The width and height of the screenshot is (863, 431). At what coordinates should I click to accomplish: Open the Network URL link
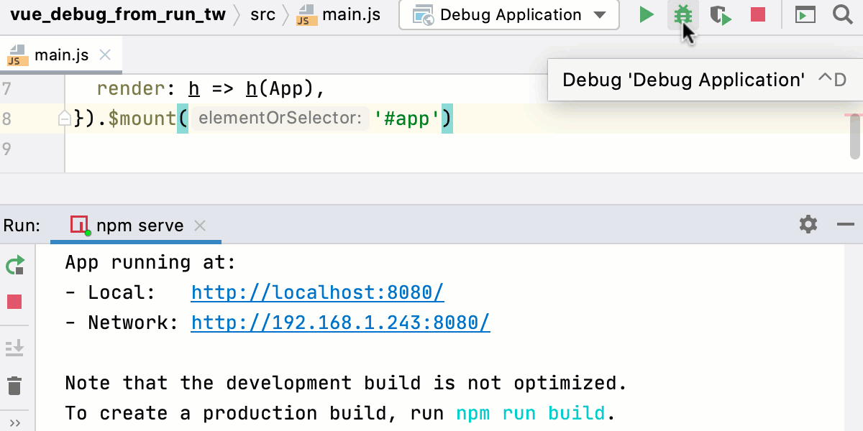click(x=339, y=323)
